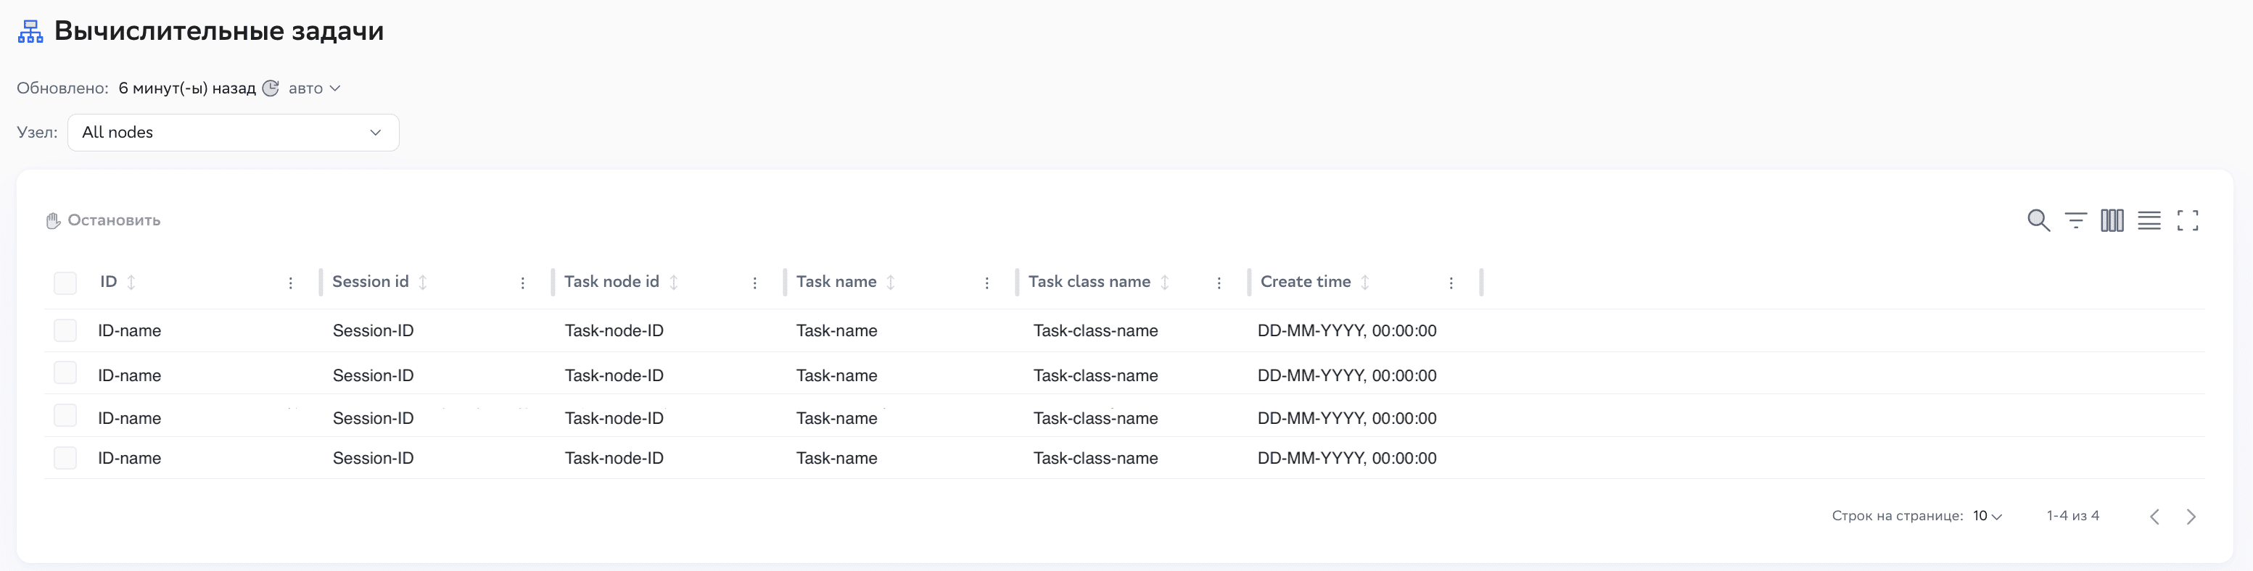
Task: Check the second row checkbox
Action: click(x=65, y=372)
